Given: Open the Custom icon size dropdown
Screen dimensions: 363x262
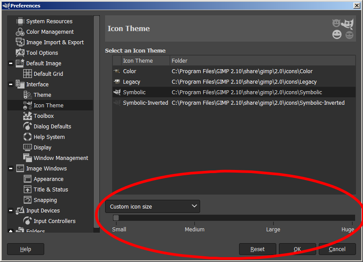Looking at the screenshot, I should pyautogui.click(x=152, y=206).
